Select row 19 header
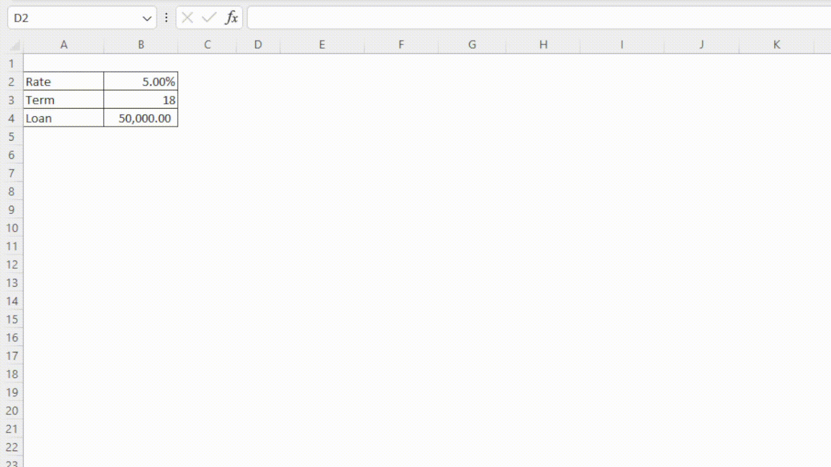The width and height of the screenshot is (831, 467). click(x=12, y=392)
